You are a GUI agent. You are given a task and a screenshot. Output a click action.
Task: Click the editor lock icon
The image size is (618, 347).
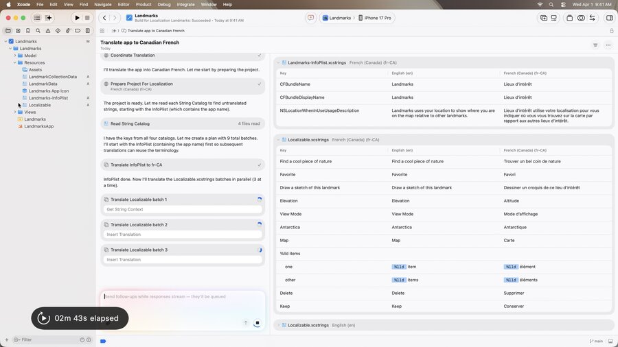[x=612, y=31]
